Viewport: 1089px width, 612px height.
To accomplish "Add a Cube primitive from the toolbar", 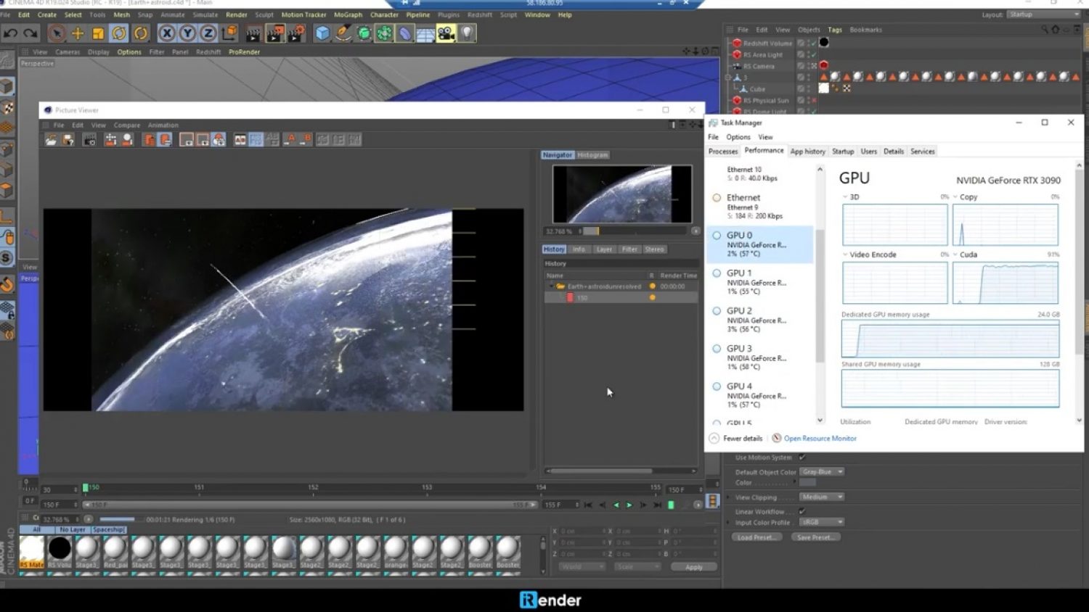I will click(322, 33).
